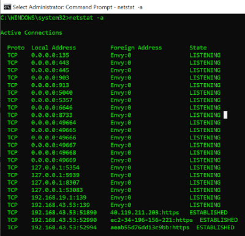Screen dimensions: 245x236
Task: Click the white selection cursor block
Action: pyautogui.click(x=225, y=115)
